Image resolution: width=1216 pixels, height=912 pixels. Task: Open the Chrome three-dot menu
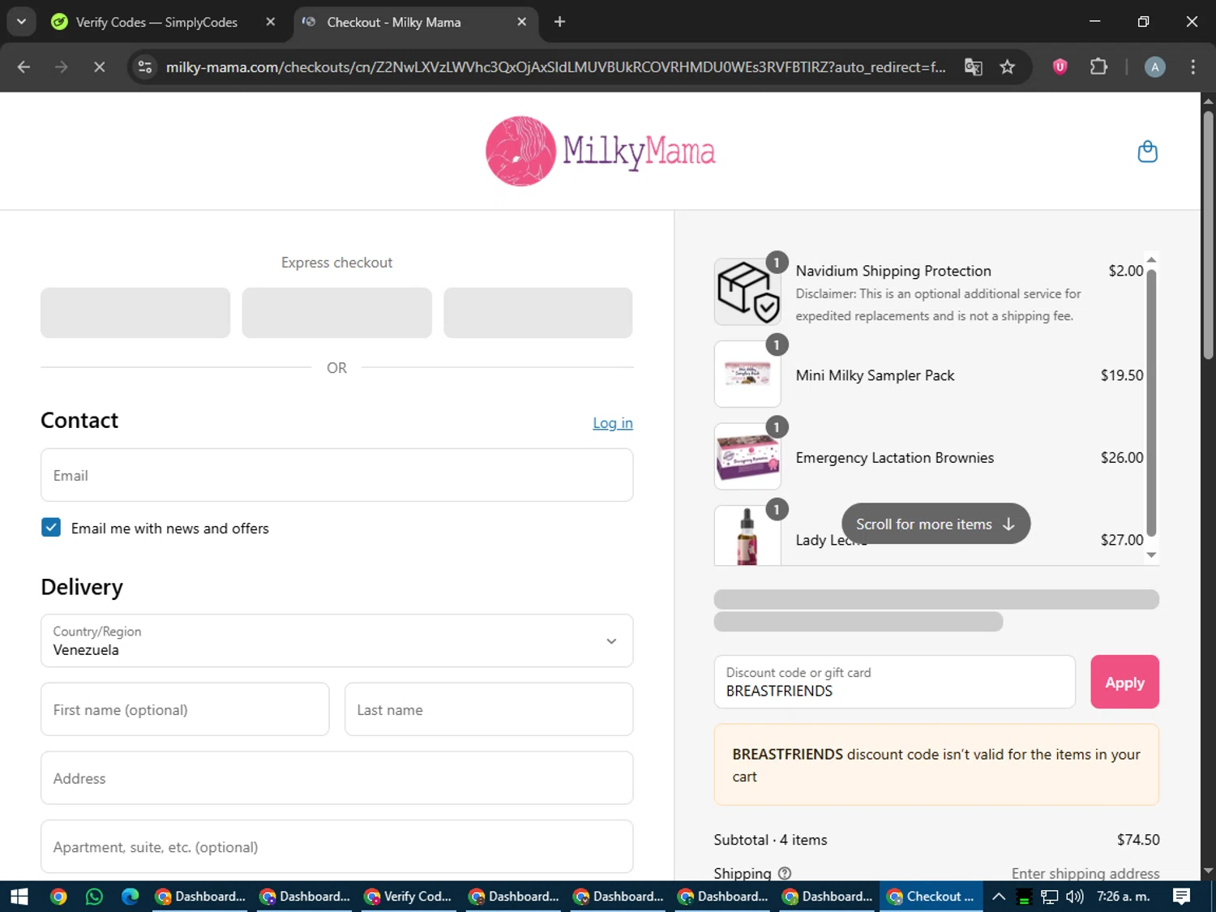pos(1192,67)
